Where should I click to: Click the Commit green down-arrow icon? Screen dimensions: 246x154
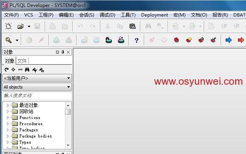[x=57, y=40]
